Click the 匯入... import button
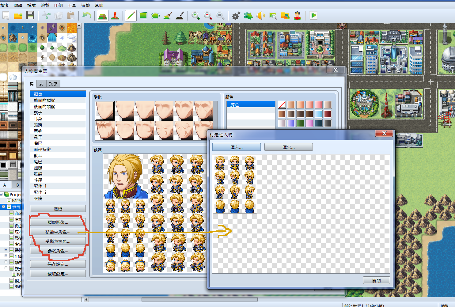Image resolution: width=455 pixels, height=307 pixels. (x=237, y=147)
